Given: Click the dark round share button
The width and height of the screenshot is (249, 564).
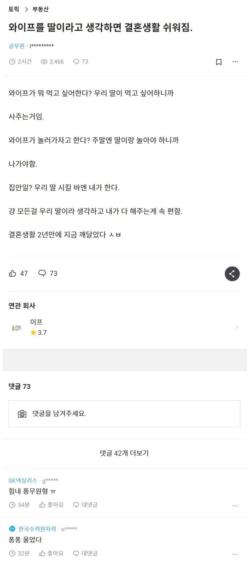Looking at the screenshot, I should pyautogui.click(x=232, y=274).
